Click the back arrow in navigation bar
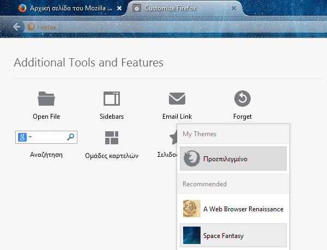The width and height of the screenshot is (327, 250). 16,27
